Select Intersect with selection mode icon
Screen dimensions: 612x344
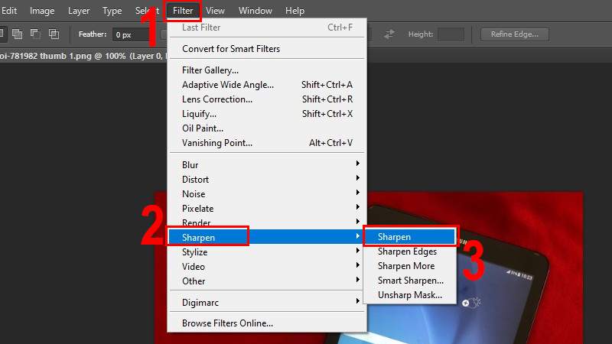coord(54,34)
